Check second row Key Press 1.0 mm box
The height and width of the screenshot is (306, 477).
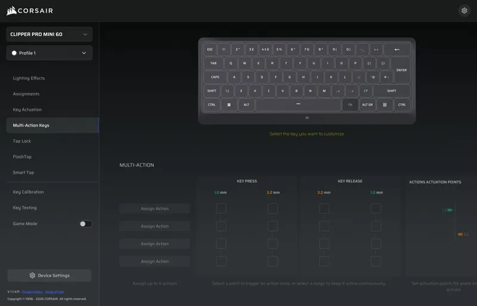click(221, 226)
